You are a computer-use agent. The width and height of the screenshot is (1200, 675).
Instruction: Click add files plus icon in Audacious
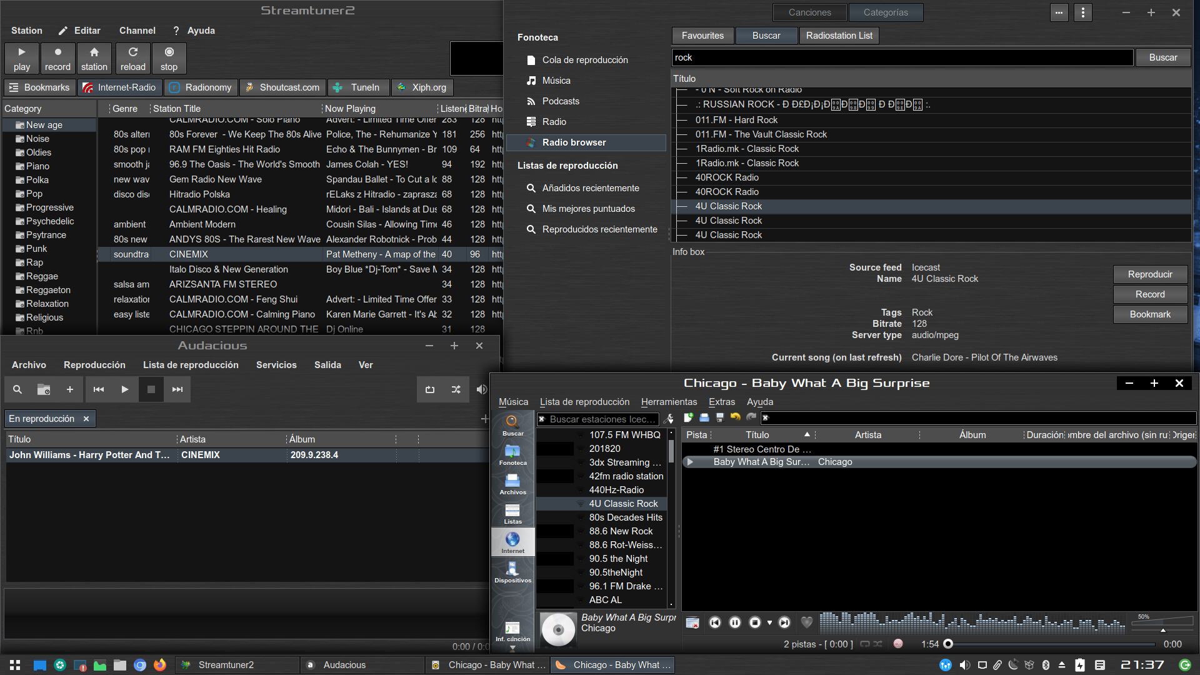[70, 389]
